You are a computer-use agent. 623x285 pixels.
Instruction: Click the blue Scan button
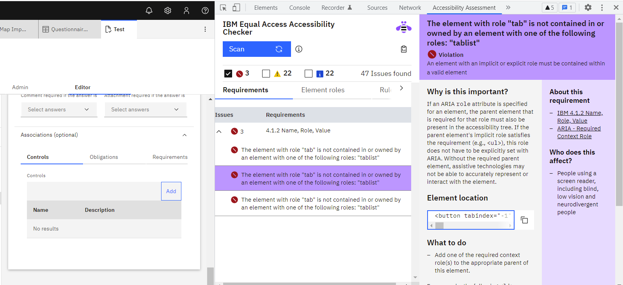point(257,49)
